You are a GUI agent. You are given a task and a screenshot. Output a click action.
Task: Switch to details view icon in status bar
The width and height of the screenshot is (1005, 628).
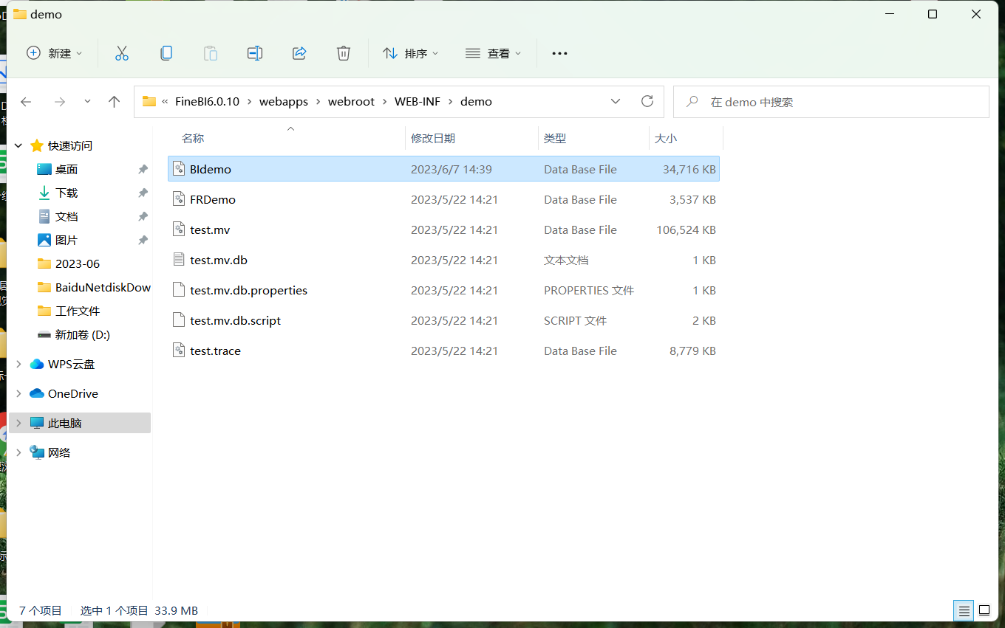[x=964, y=611]
